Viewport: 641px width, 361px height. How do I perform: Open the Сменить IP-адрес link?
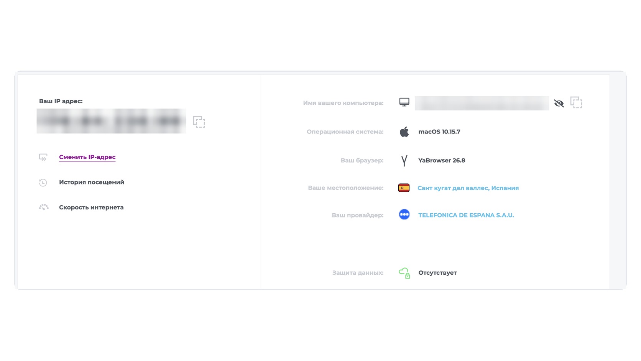click(87, 157)
